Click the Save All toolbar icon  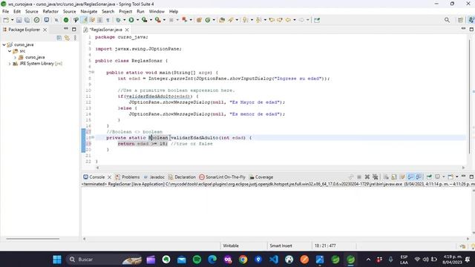(27, 20)
